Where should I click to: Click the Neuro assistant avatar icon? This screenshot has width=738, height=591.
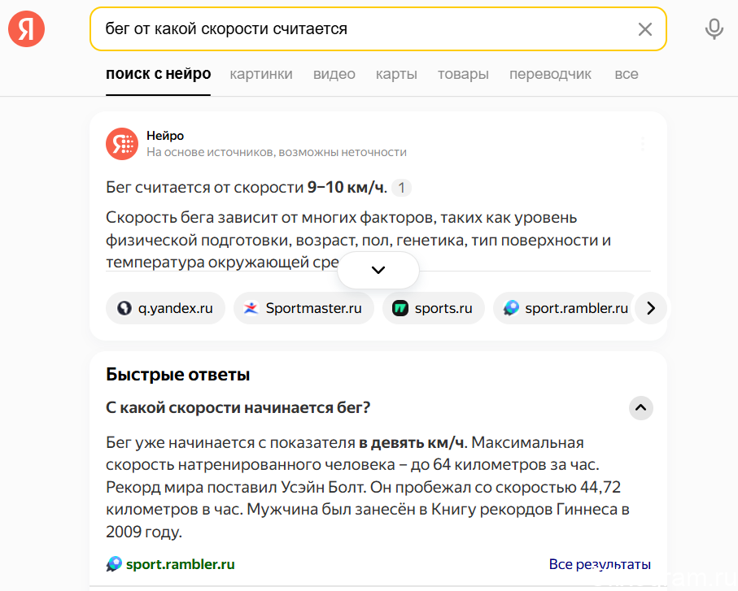tap(122, 144)
